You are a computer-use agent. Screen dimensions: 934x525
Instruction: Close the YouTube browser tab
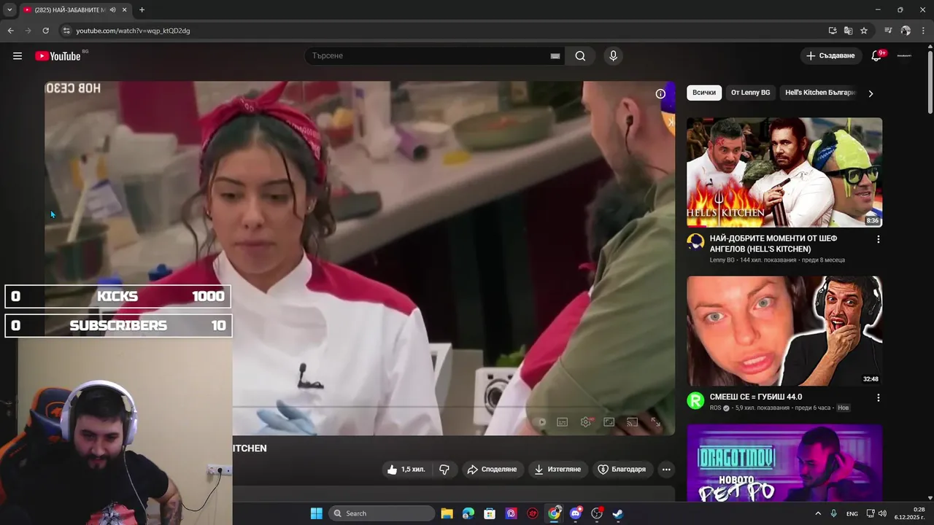coord(124,10)
